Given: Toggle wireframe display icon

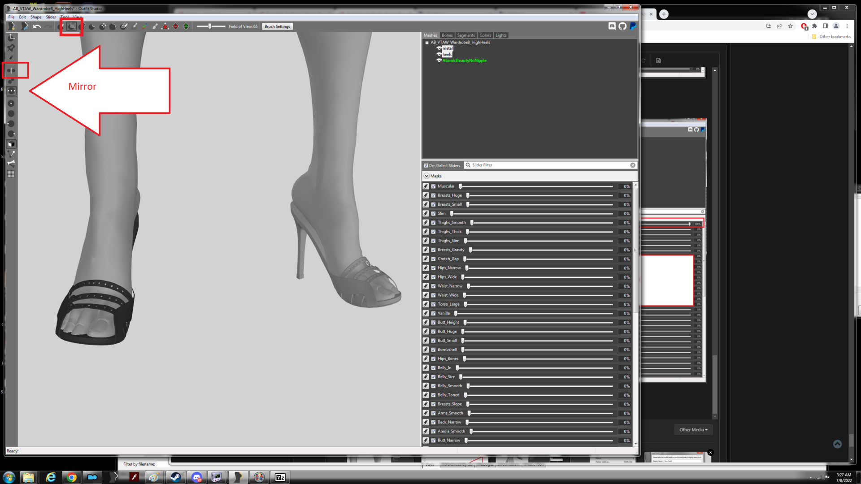Looking at the screenshot, I should pos(11,154).
